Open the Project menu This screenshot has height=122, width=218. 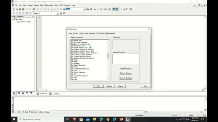[30, 5]
